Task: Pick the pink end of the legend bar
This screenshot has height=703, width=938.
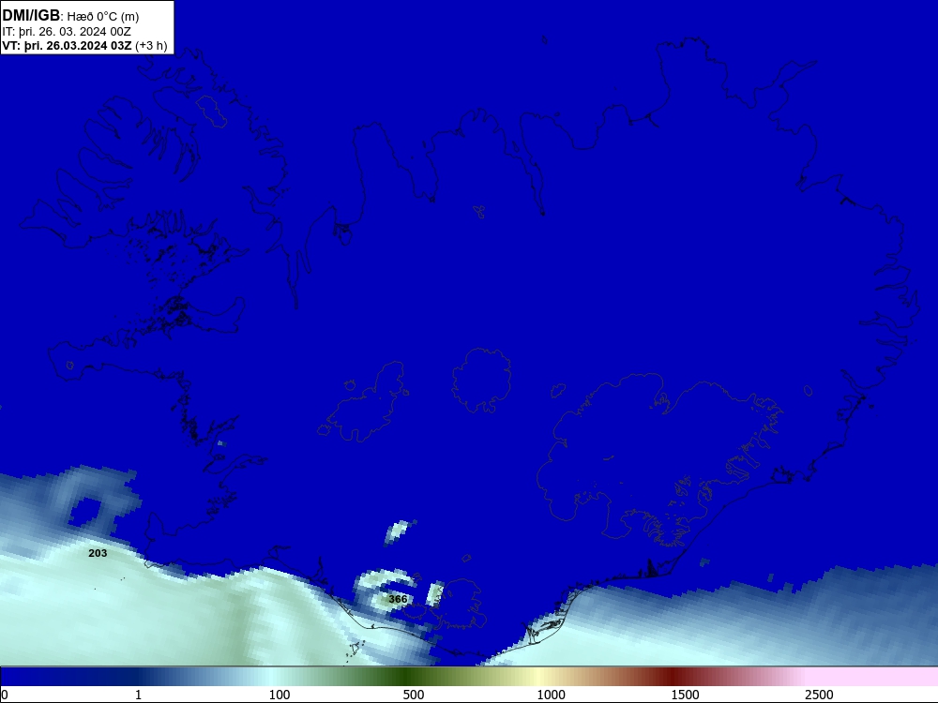Action: [x=873, y=678]
